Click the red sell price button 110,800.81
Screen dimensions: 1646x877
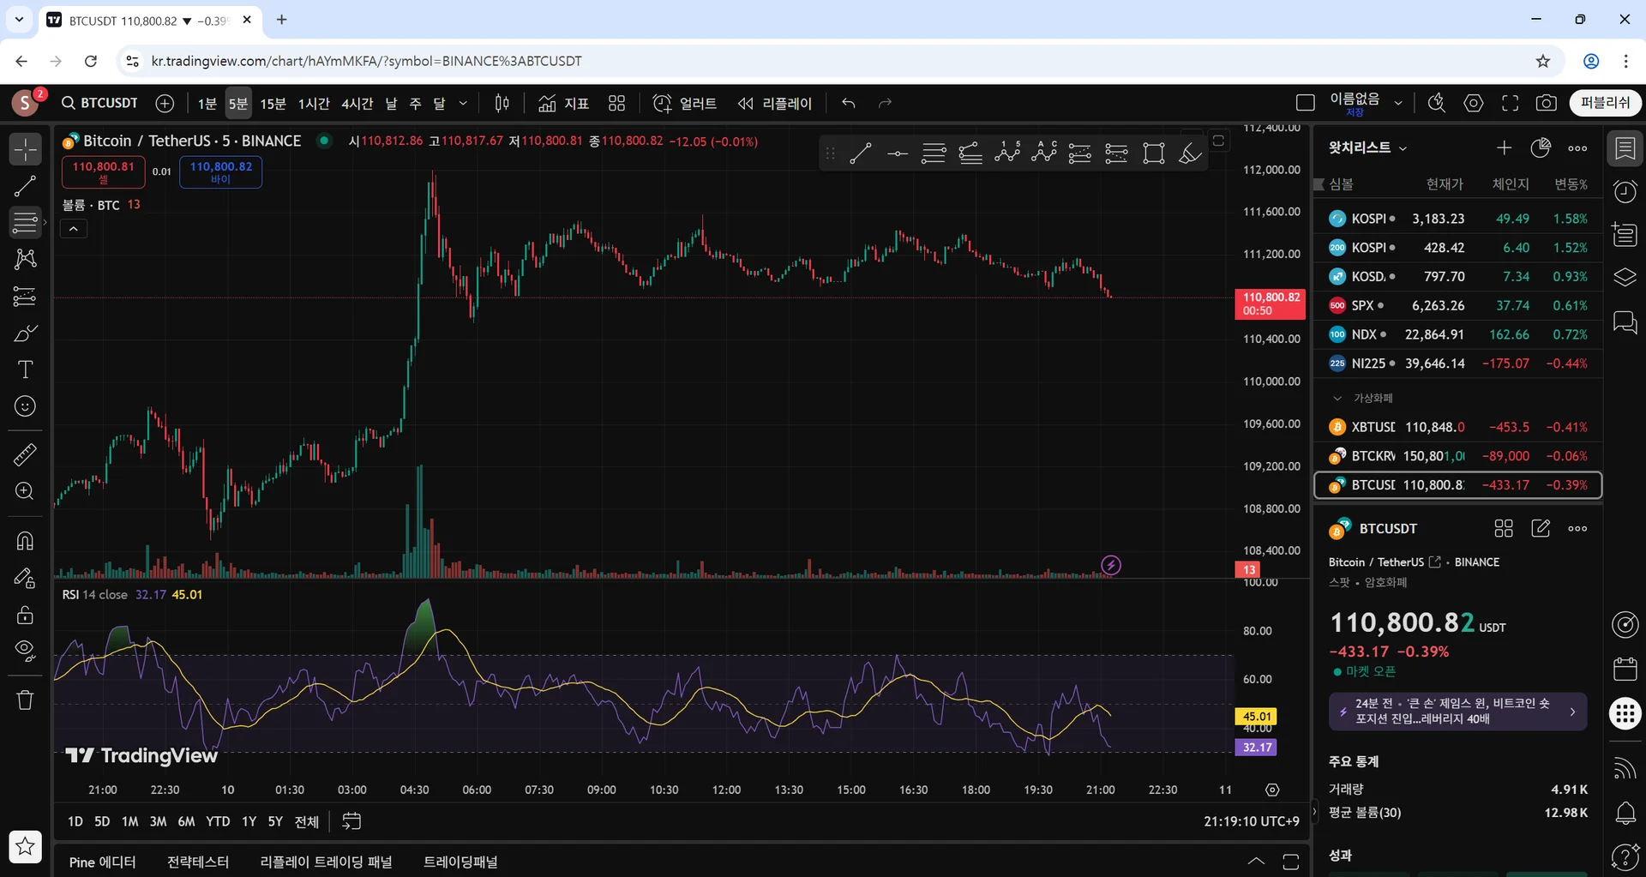pyautogui.click(x=104, y=172)
